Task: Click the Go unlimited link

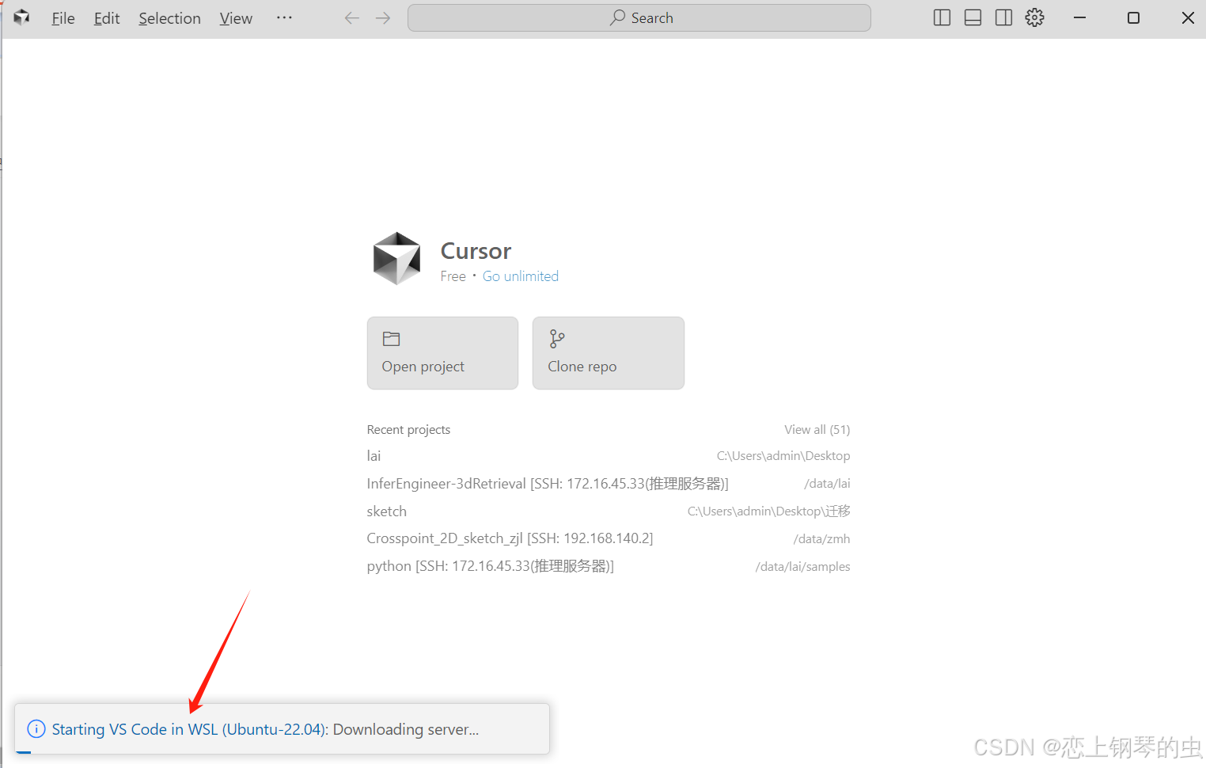Action: coord(520,276)
